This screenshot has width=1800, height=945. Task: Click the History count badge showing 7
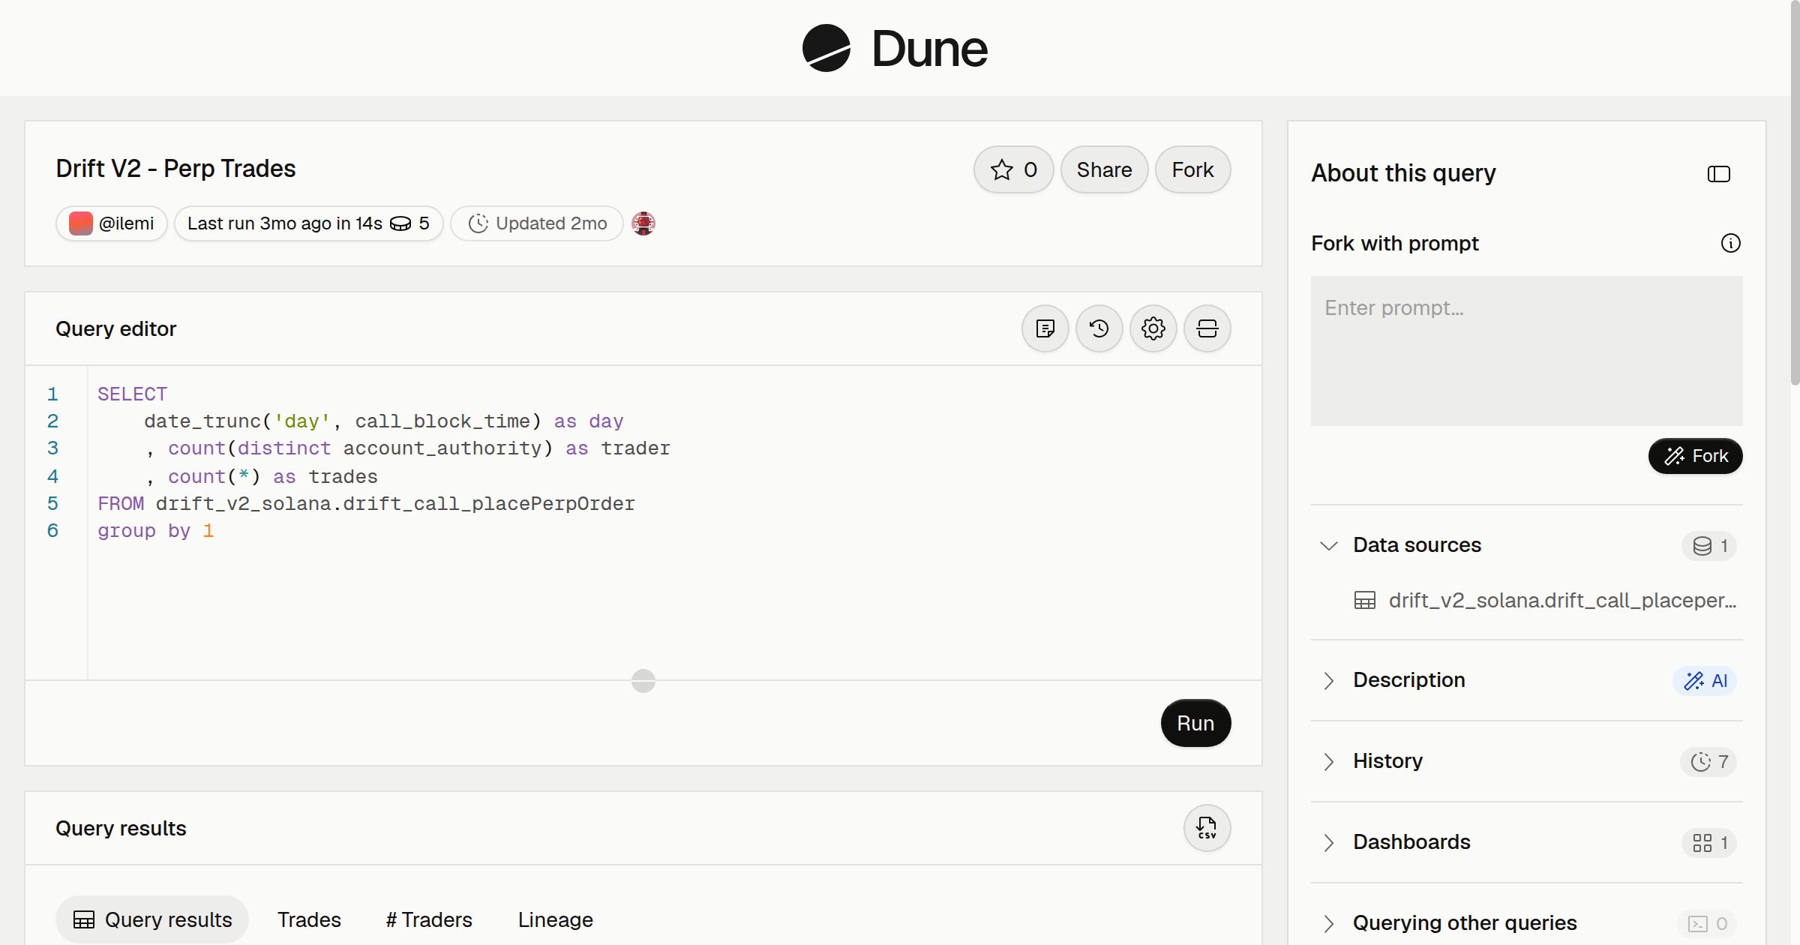pos(1708,762)
